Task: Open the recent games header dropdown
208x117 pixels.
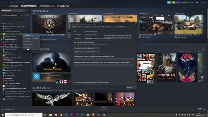Action: (x=50, y=49)
